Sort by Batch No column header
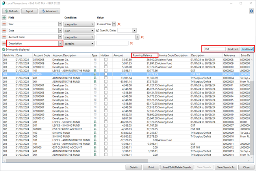This screenshot has width=256, height=171. [x=9, y=55]
